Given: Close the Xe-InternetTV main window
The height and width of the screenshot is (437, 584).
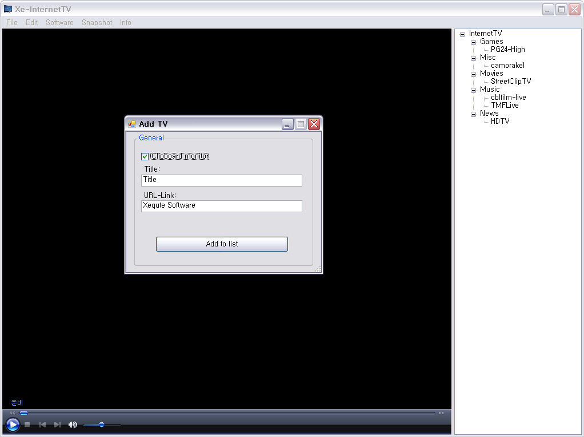Looking at the screenshot, I should click(x=575, y=9).
